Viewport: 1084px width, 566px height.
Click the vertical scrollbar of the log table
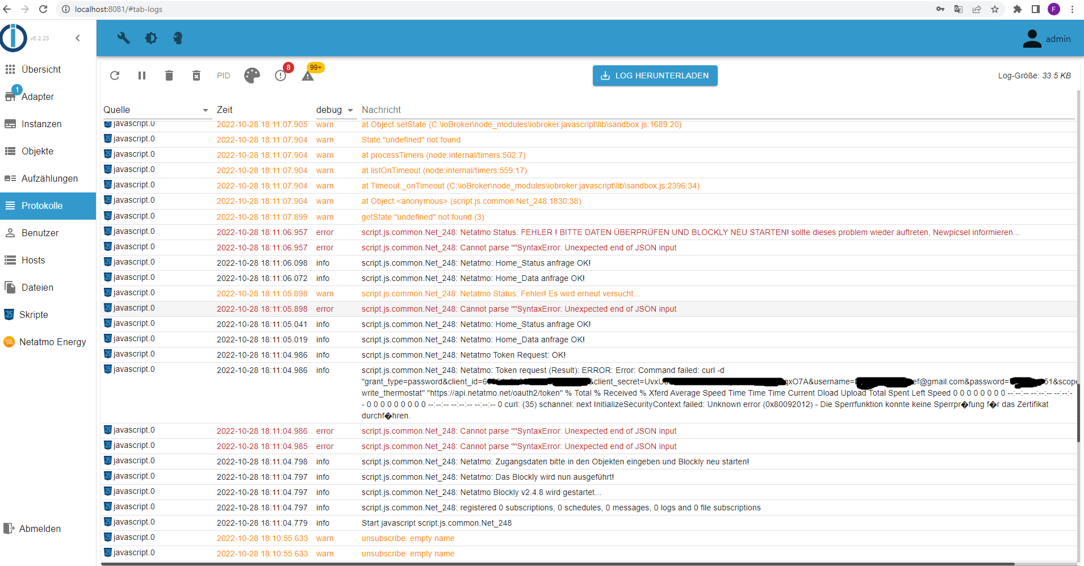[x=1078, y=412]
